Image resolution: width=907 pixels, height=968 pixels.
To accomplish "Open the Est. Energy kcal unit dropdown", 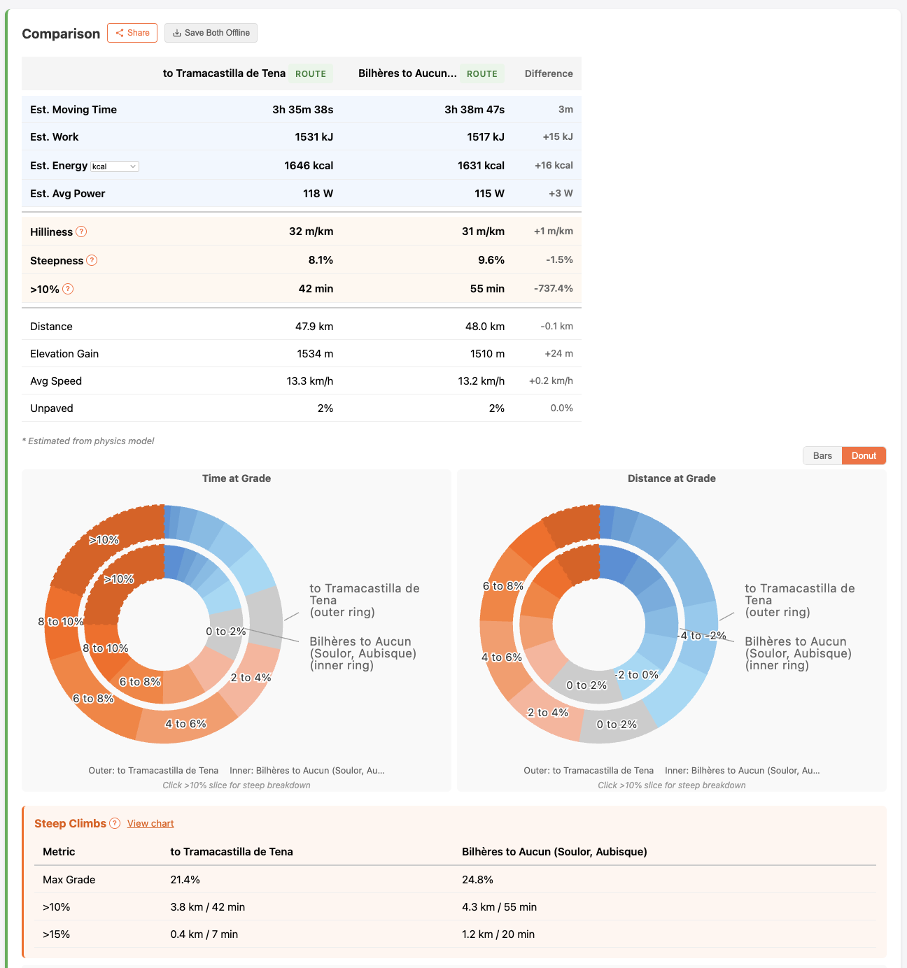I will [115, 166].
